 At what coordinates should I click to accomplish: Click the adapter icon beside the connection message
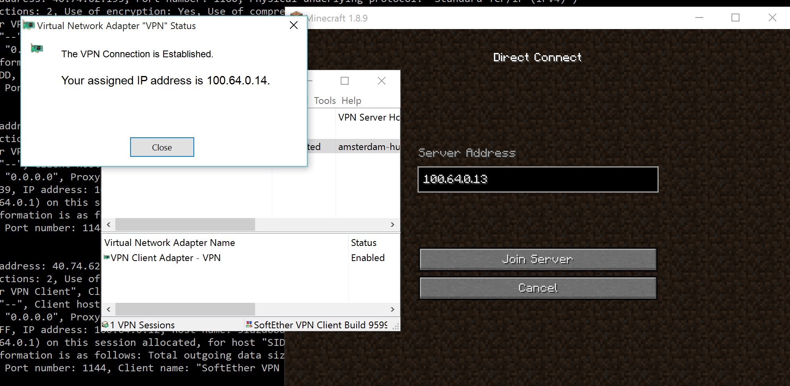click(37, 49)
